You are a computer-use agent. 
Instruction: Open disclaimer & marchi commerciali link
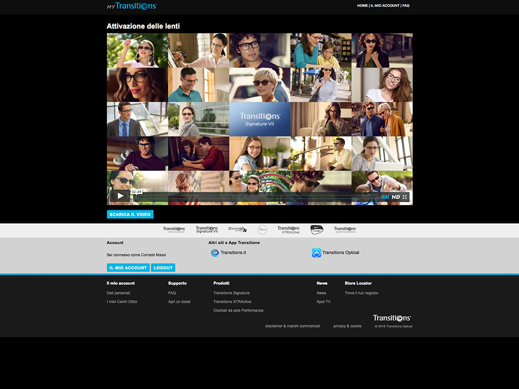pyautogui.click(x=292, y=326)
